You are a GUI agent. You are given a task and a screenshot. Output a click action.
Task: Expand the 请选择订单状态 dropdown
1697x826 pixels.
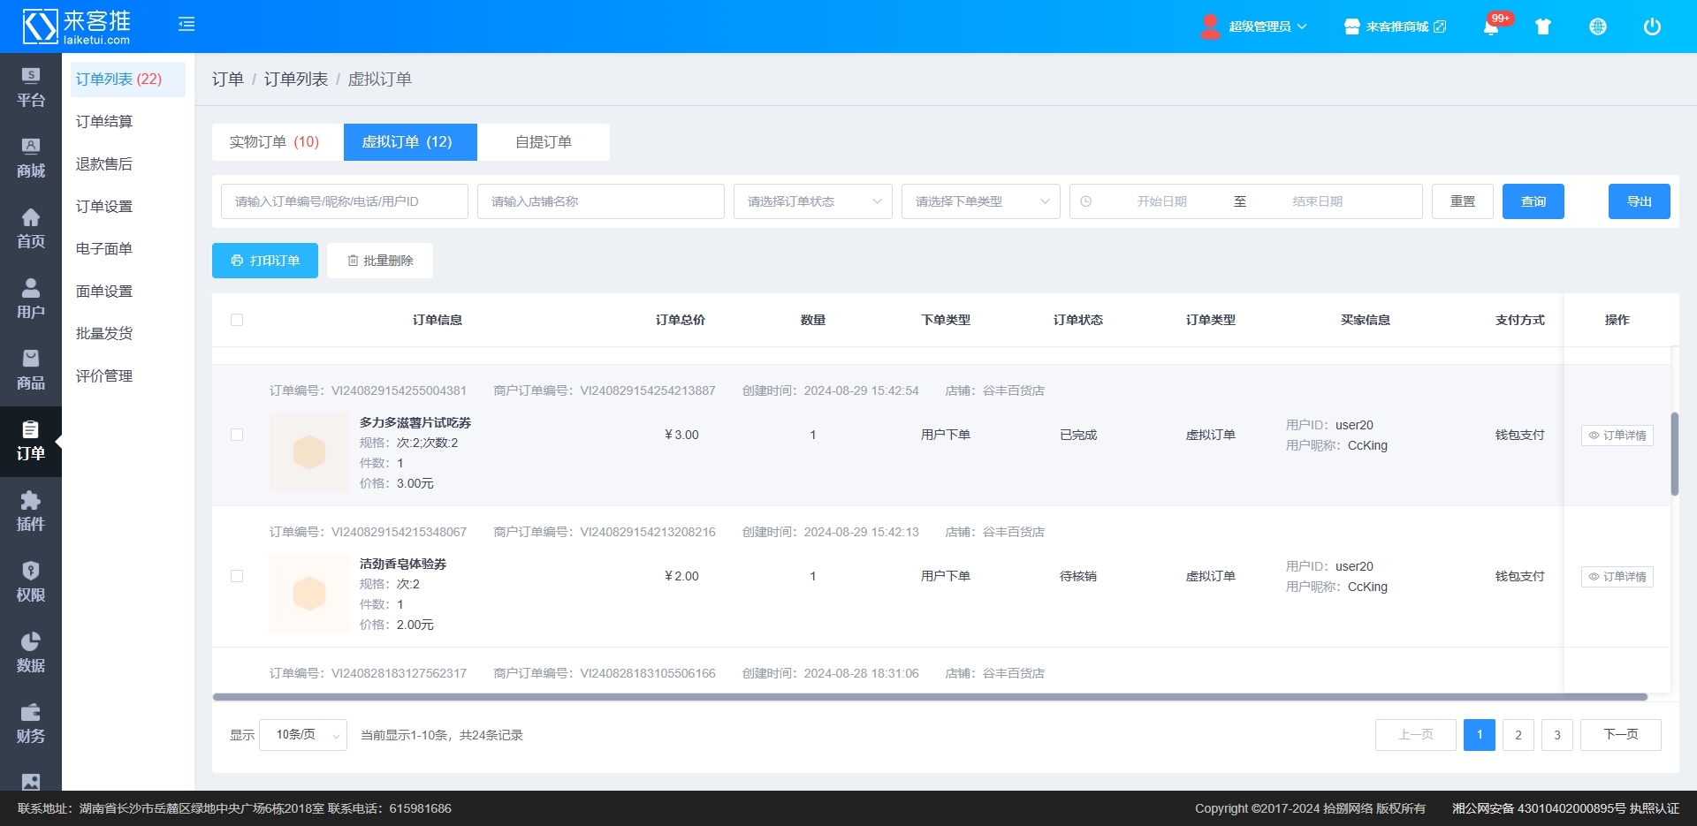(x=812, y=201)
